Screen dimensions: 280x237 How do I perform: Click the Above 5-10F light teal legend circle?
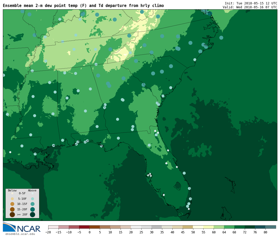coord(32,199)
